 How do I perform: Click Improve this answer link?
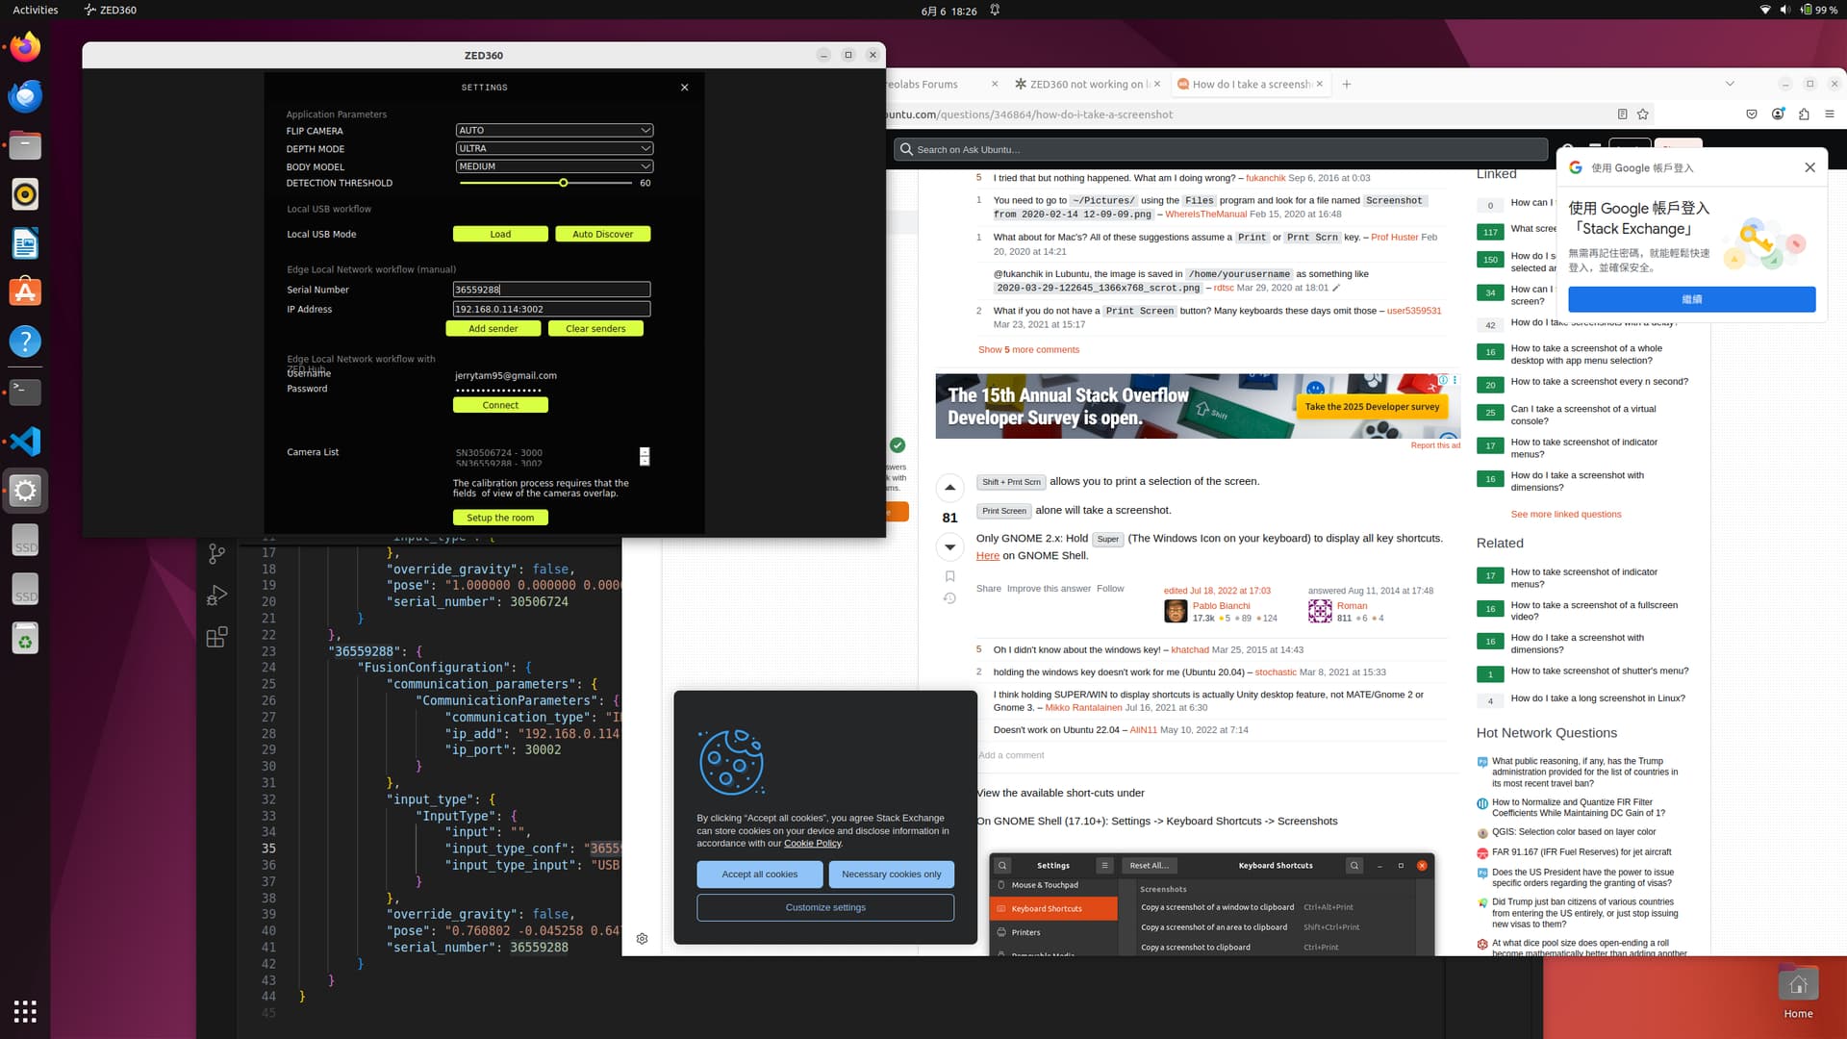pyautogui.click(x=1049, y=589)
